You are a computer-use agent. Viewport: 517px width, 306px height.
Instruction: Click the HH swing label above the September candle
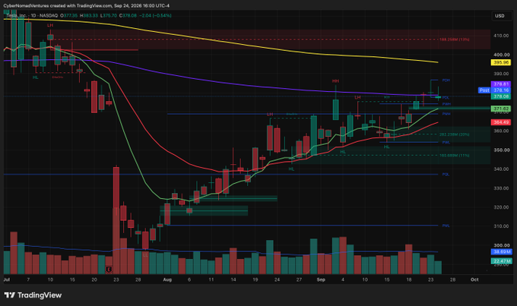[335, 81]
